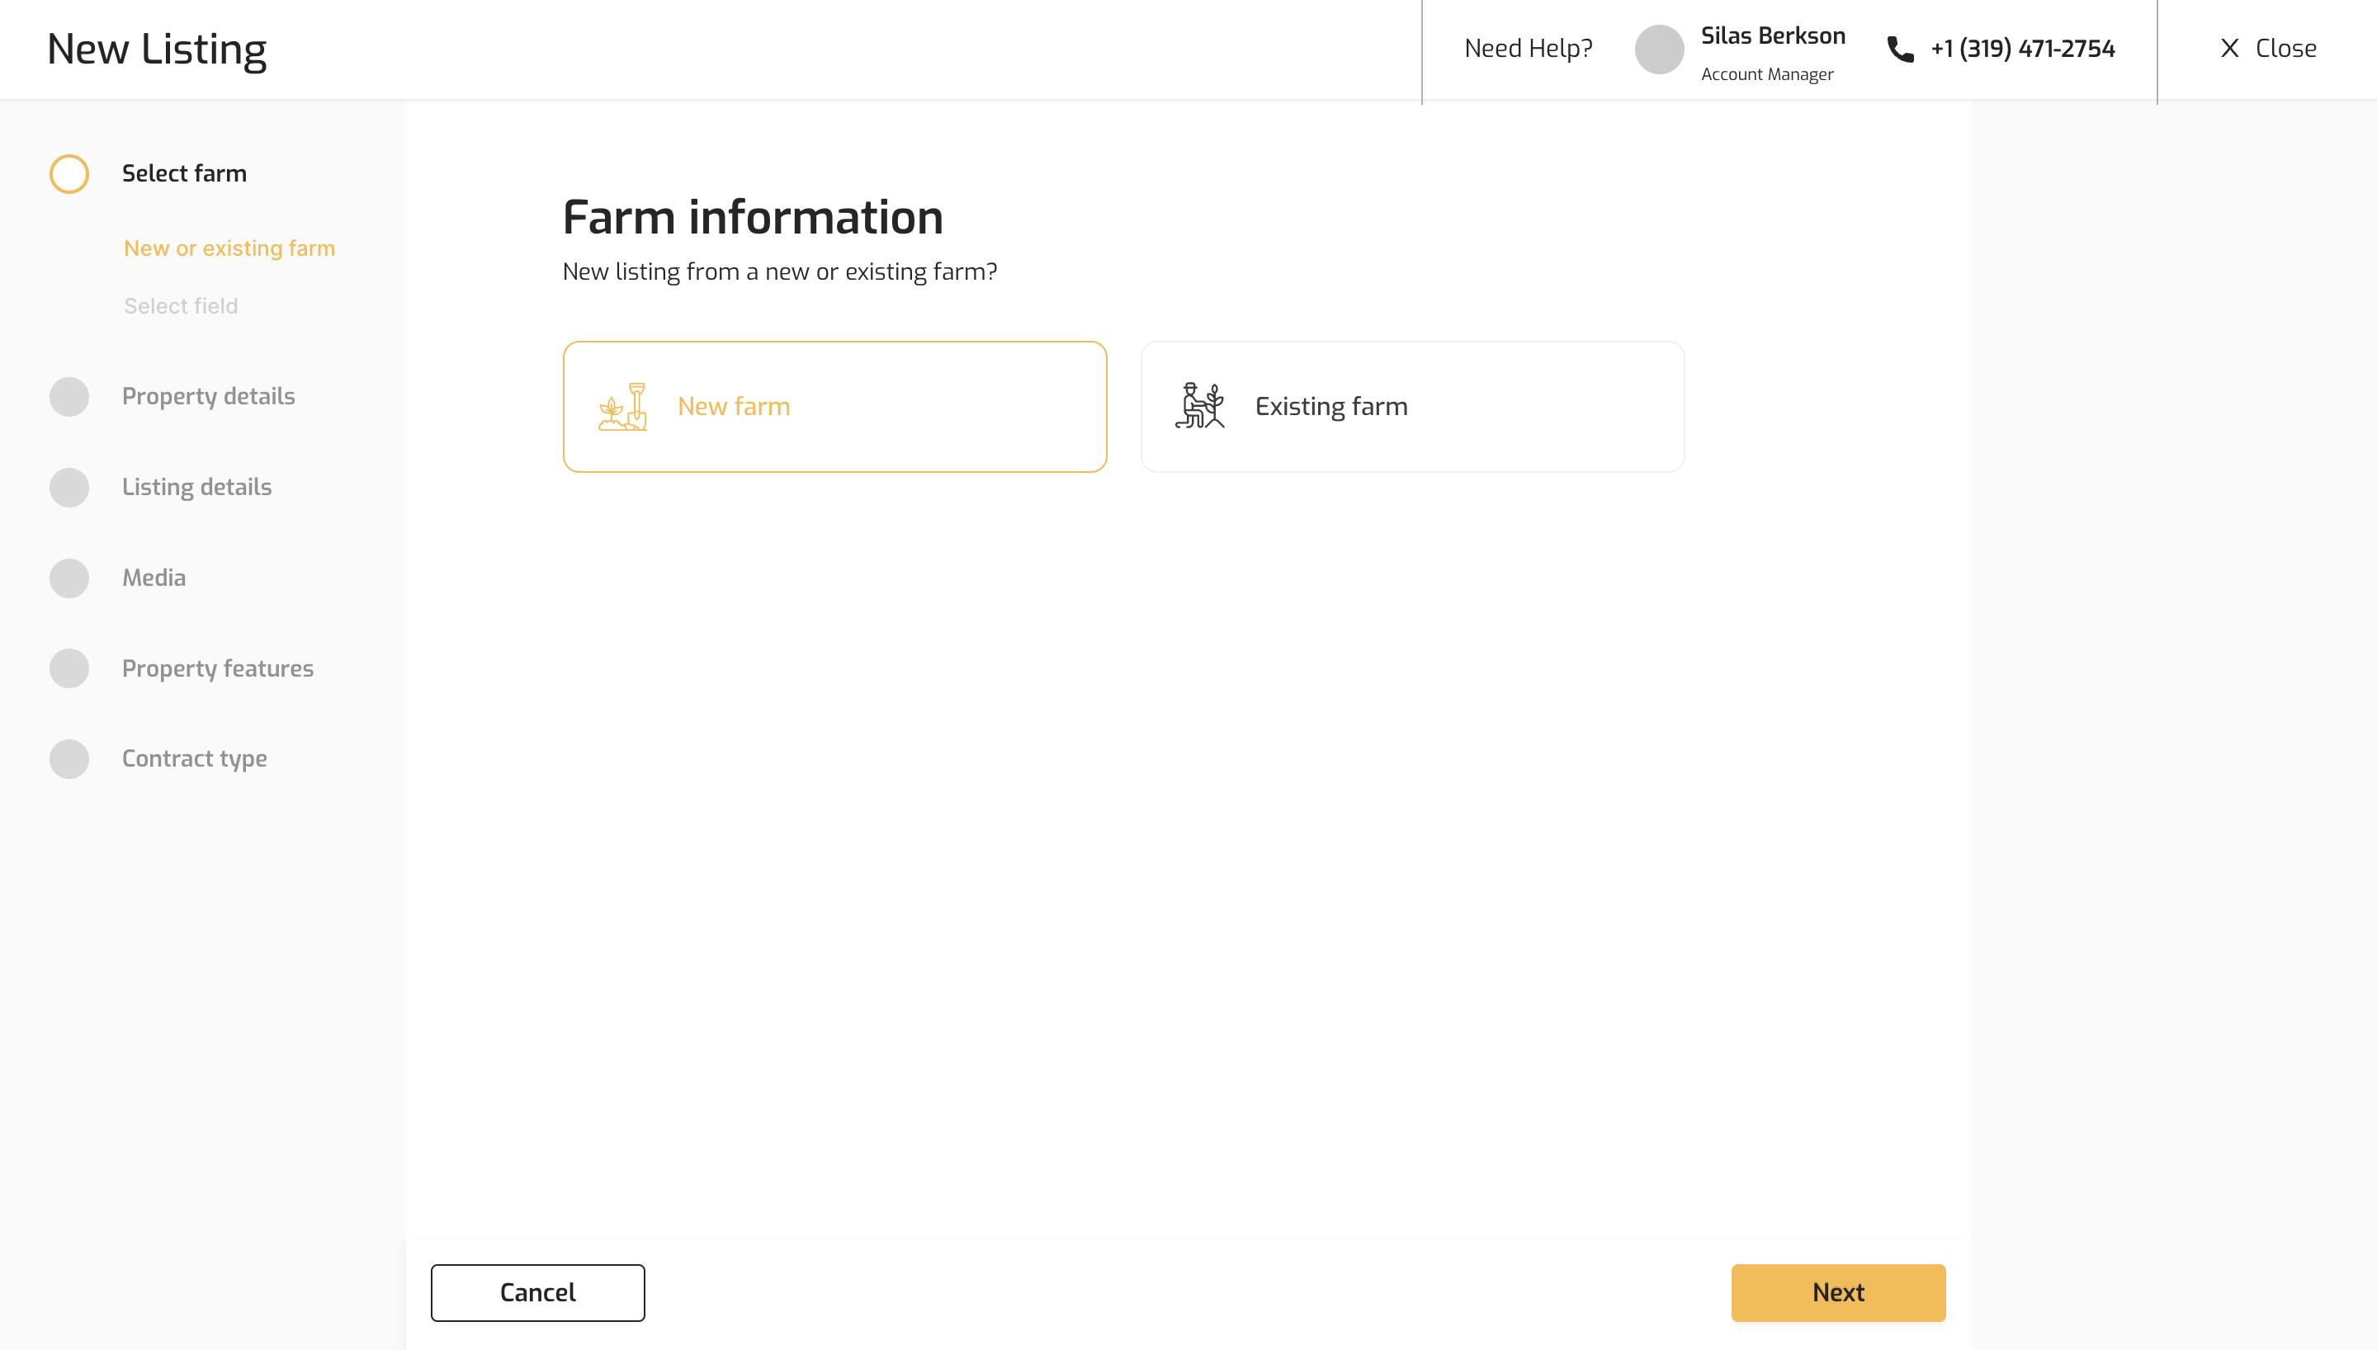
Task: Click the Property details step circle
Action: (69, 397)
